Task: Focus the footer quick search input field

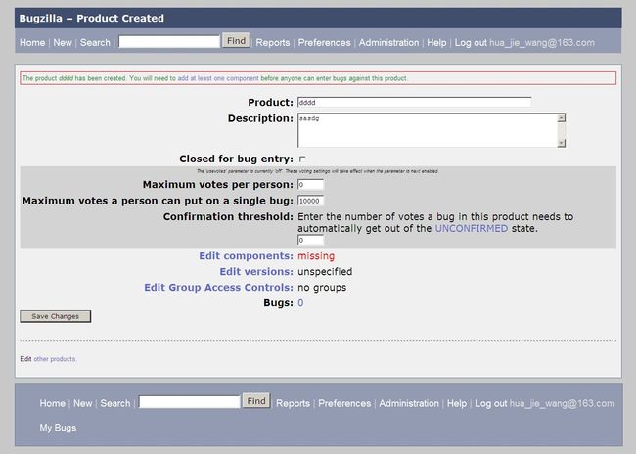Action: 190,402
